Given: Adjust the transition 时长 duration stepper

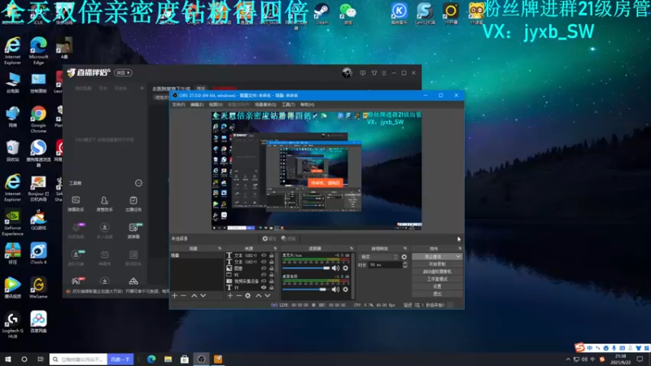Looking at the screenshot, I should click(x=405, y=265).
